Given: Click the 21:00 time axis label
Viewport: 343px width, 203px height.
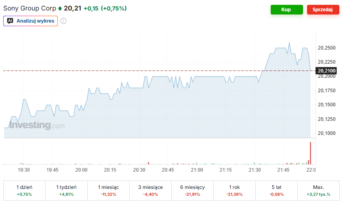Looking at the screenshot, I should click(197, 170).
